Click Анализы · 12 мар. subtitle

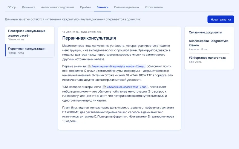click(x=199, y=49)
